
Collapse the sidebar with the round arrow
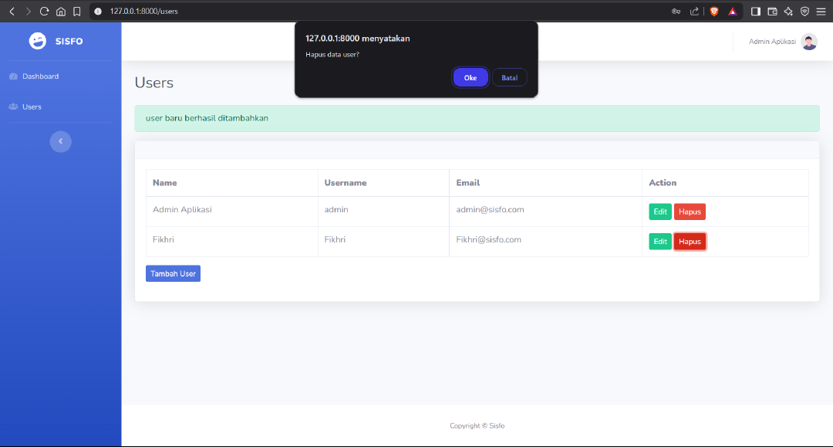[60, 141]
